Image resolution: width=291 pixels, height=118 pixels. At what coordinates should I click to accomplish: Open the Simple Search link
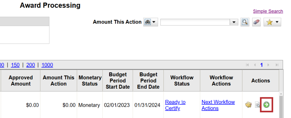coord(268,11)
